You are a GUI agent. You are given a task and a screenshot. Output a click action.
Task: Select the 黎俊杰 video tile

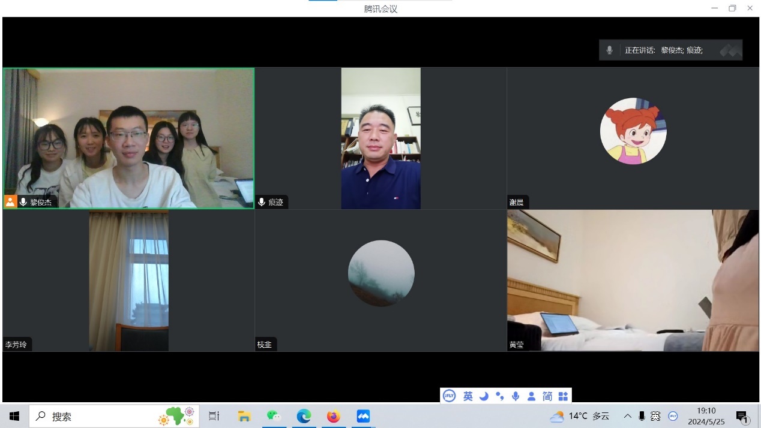coord(128,138)
